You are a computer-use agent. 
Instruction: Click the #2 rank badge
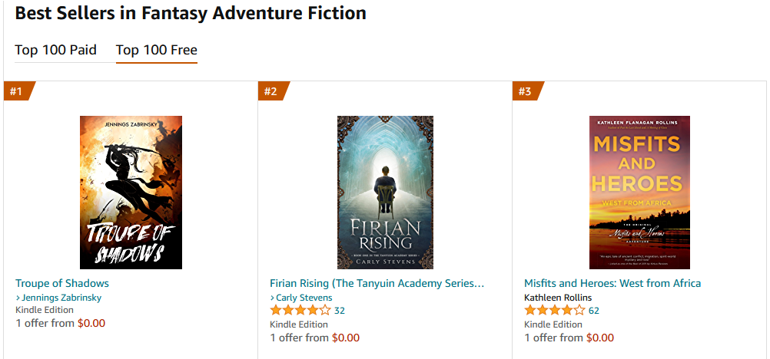tap(271, 91)
